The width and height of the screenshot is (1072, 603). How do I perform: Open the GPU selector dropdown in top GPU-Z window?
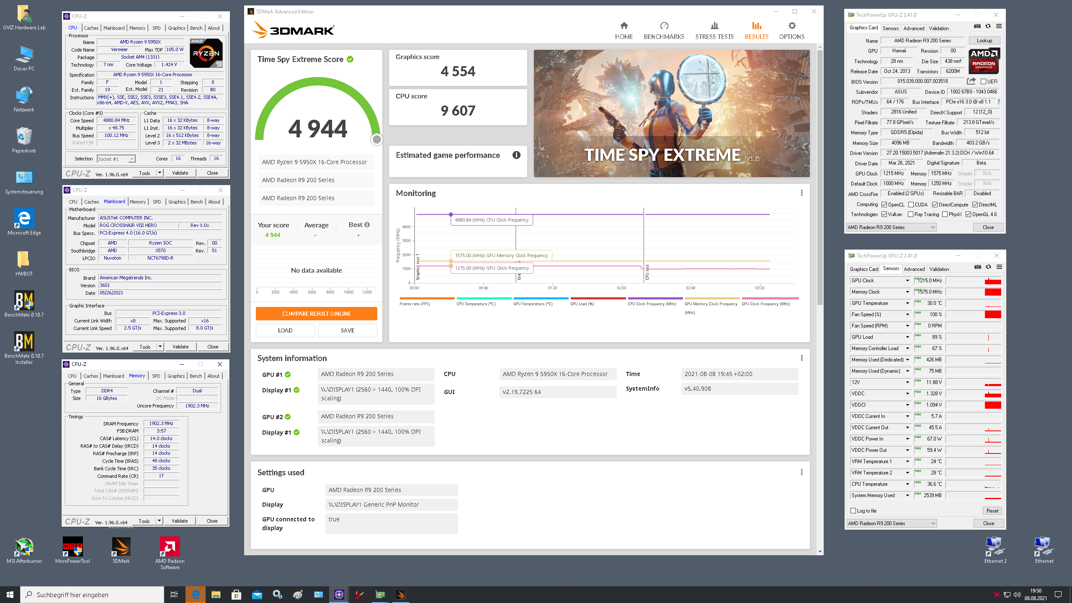(892, 227)
